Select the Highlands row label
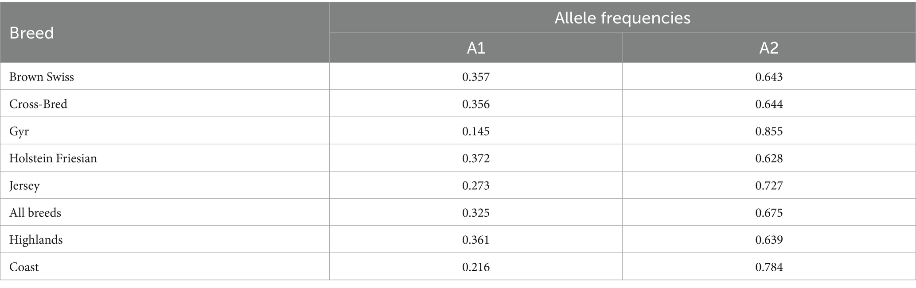916x288 pixels. (x=36, y=240)
